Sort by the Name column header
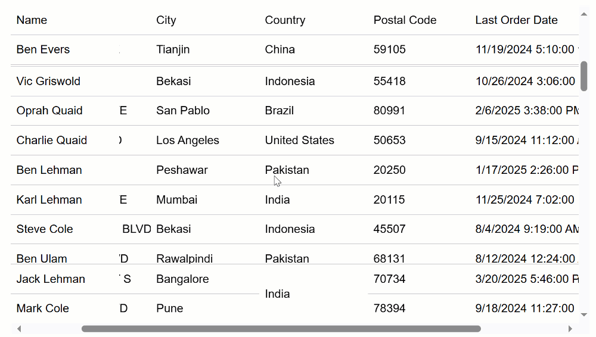The width and height of the screenshot is (596, 337). pyautogui.click(x=32, y=20)
